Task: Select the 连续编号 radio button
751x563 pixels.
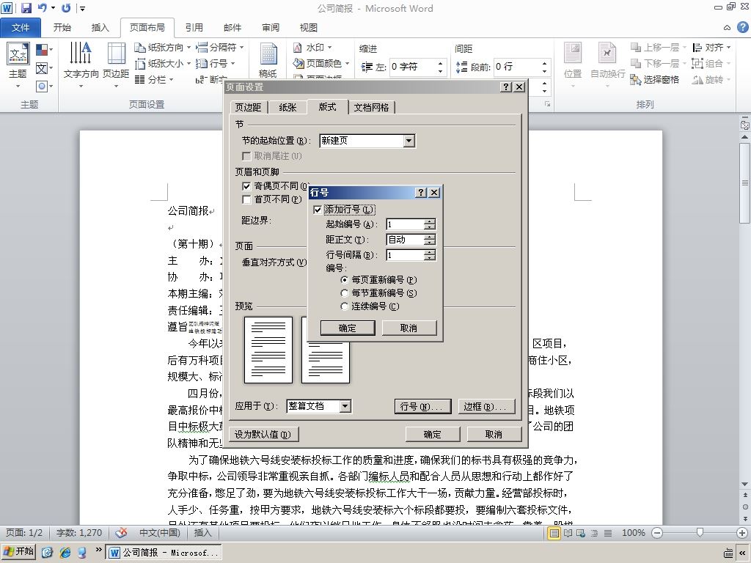Action: (344, 306)
